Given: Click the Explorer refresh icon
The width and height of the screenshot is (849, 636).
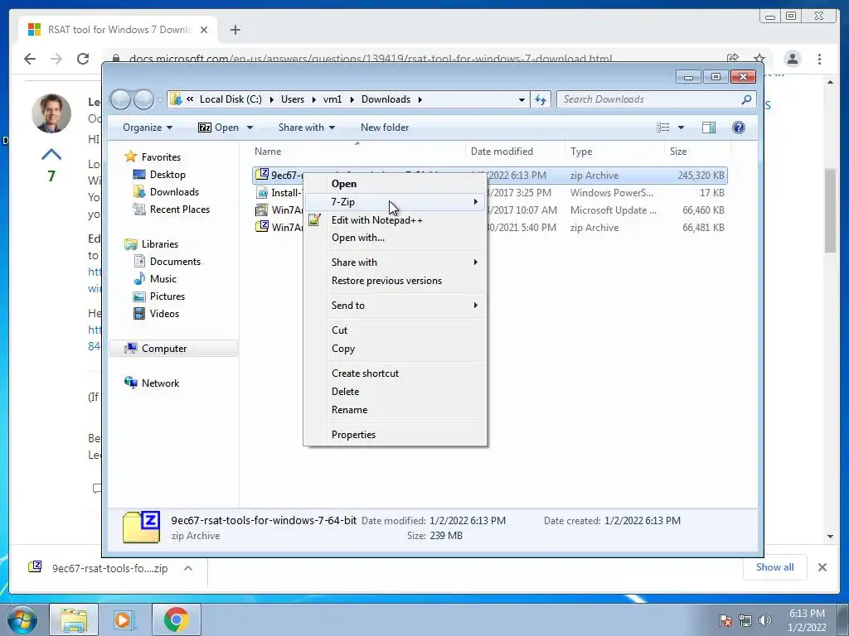Looking at the screenshot, I should [x=541, y=99].
